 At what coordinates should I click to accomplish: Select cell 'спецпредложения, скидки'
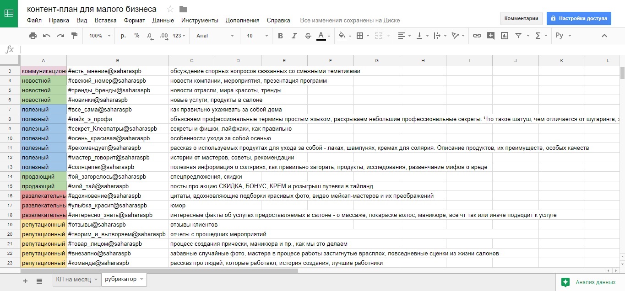192,177
